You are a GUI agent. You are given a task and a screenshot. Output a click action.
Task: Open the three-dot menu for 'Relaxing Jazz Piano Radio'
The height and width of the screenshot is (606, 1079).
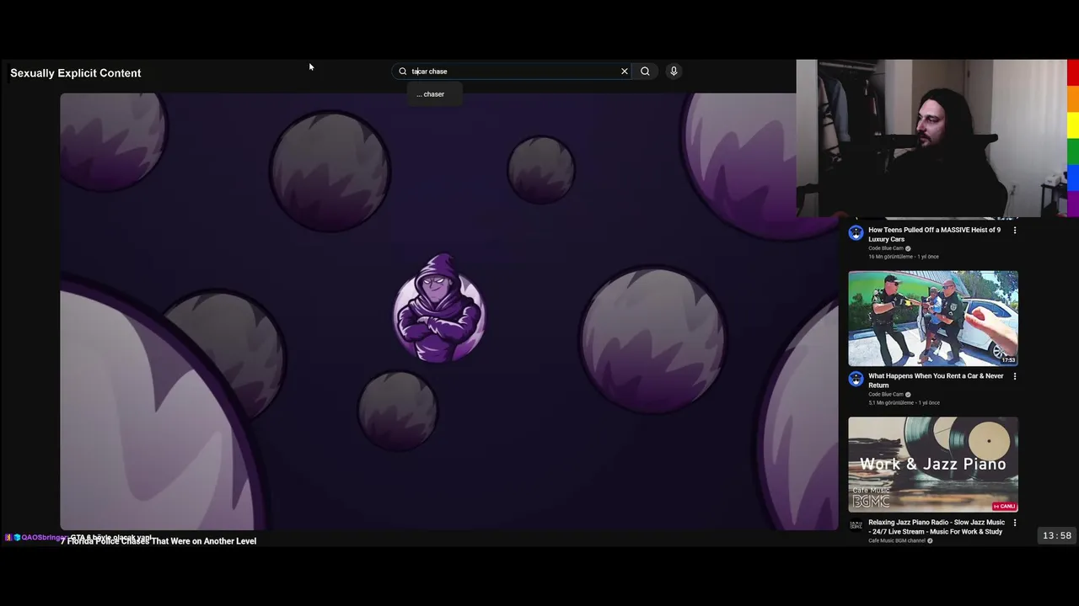point(1015,523)
